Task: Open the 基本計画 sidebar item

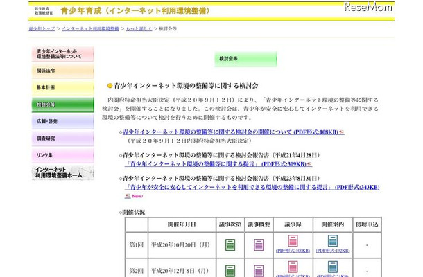Action: coord(63,87)
